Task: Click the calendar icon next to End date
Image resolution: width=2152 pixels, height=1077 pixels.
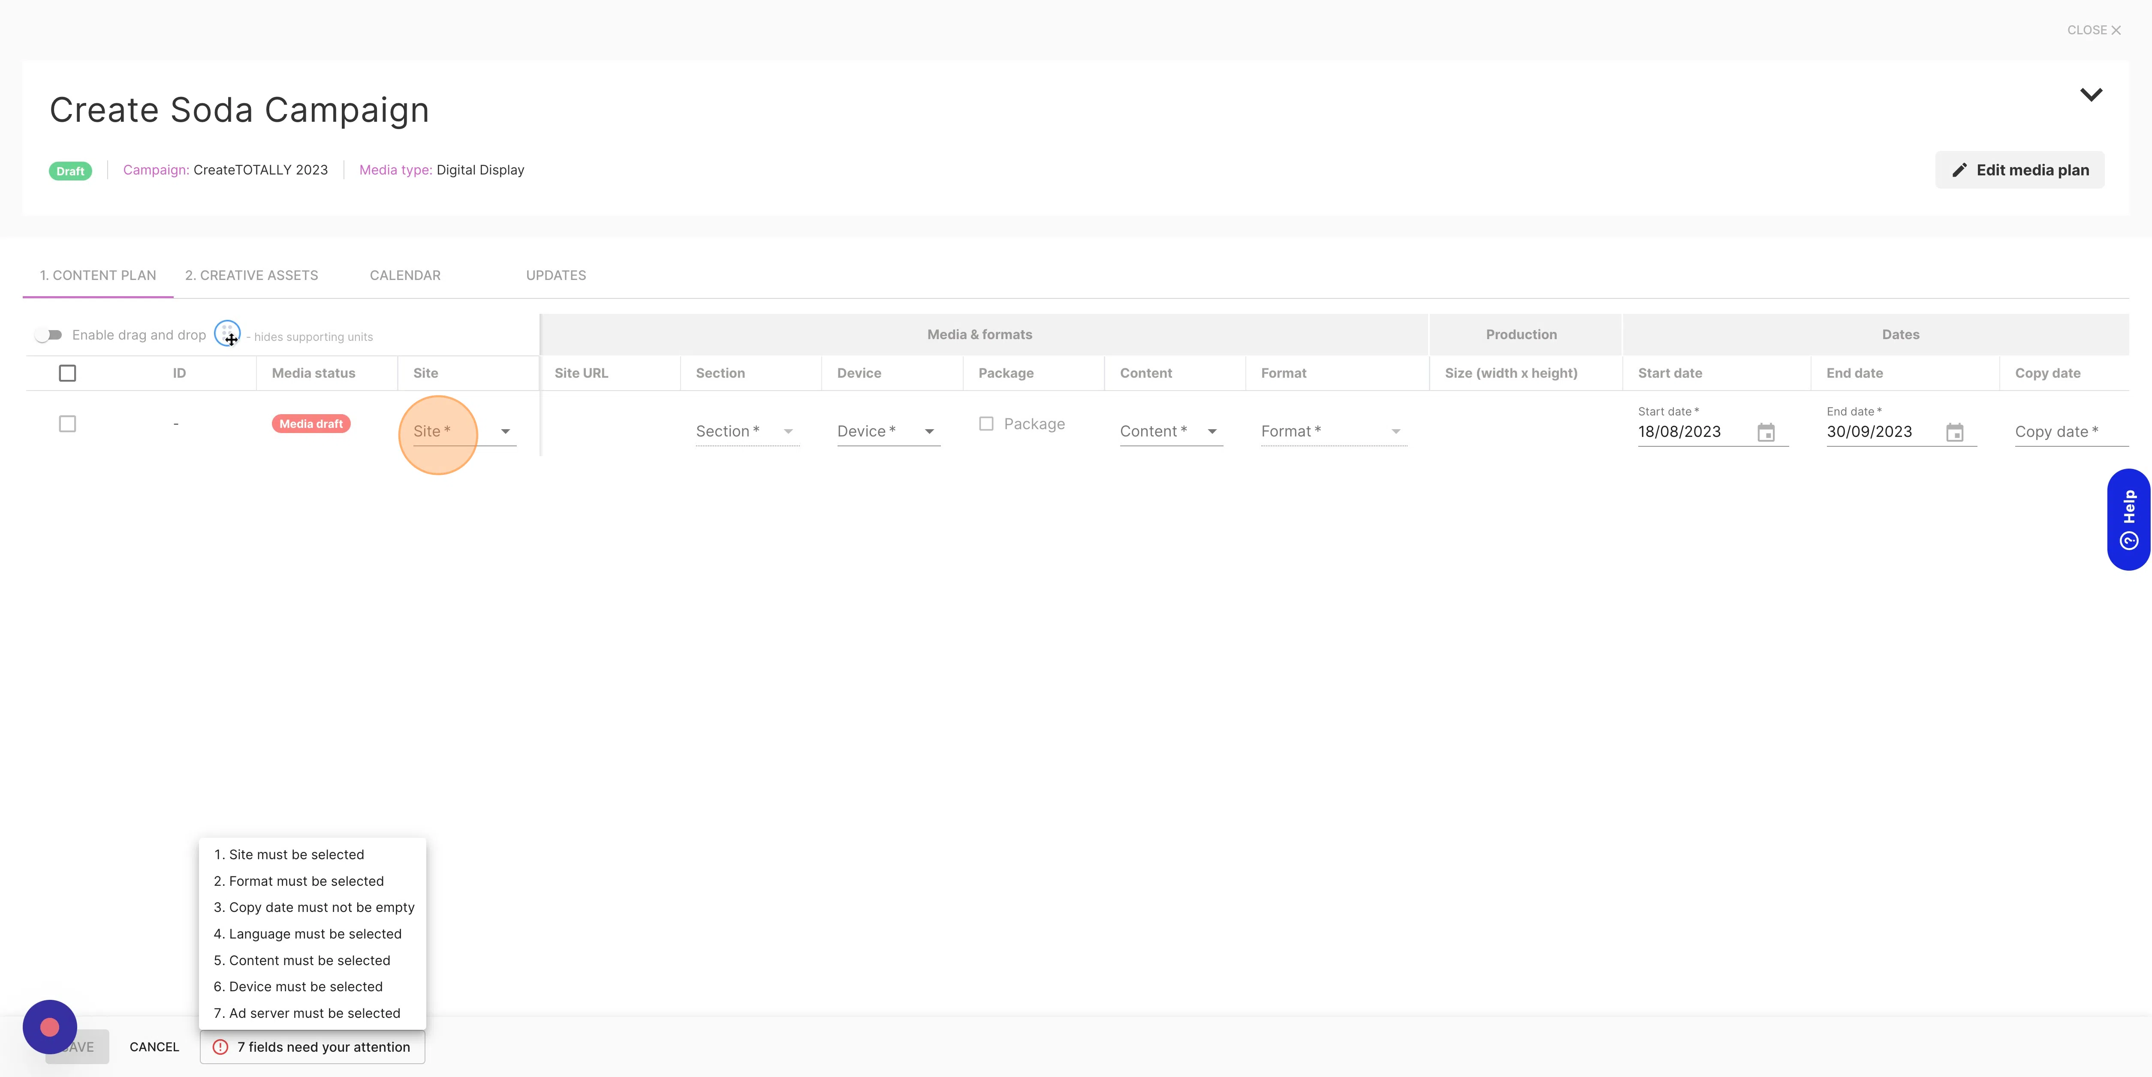Action: [1956, 431]
